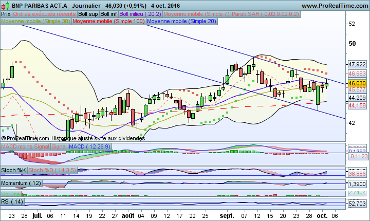Select the Boll inf indicator label

108,14
